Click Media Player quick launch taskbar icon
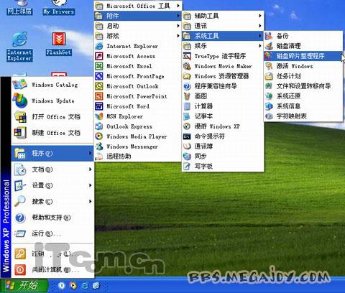The height and width of the screenshot is (293, 345). [73, 286]
